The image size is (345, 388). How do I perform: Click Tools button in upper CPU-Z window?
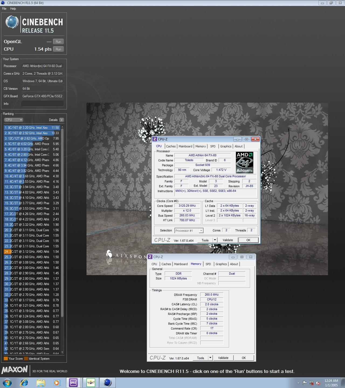(x=205, y=240)
